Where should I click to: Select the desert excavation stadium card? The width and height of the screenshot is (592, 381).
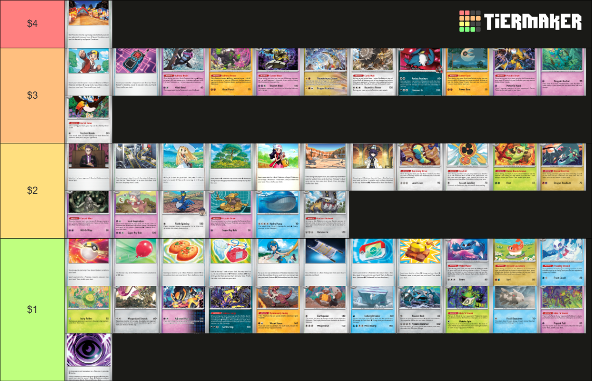326,167
